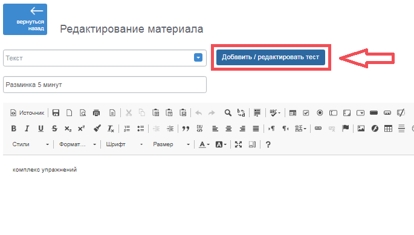The width and height of the screenshot is (414, 235).
Task: Click the Templates icon
Action: coord(112,113)
